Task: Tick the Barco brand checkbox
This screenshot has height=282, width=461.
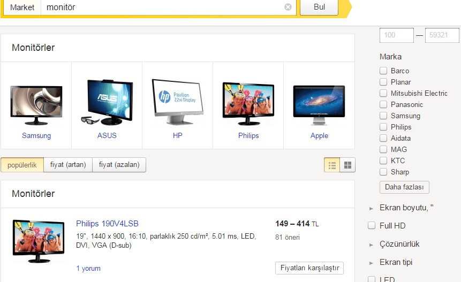Action: [383, 71]
